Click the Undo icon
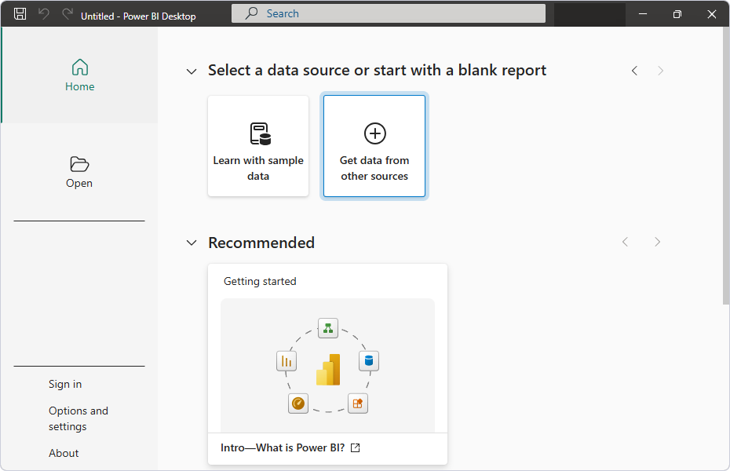This screenshot has width=730, height=471. 45,13
